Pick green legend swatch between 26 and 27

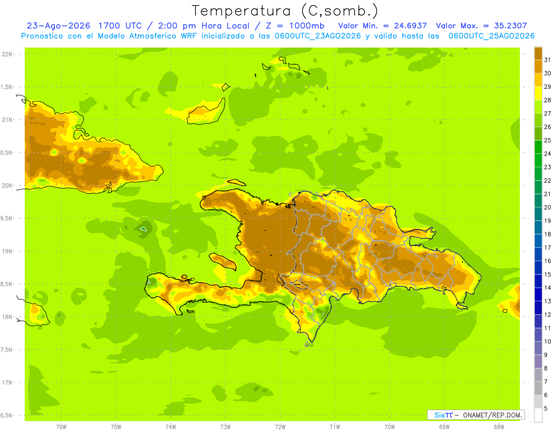pyautogui.click(x=538, y=120)
